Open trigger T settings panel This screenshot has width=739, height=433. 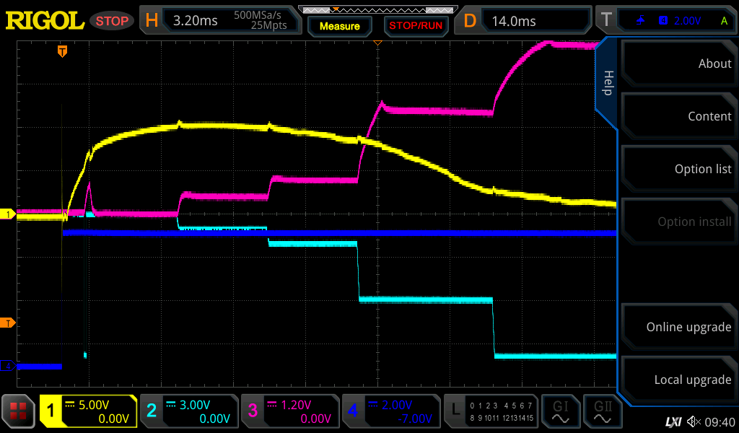point(665,20)
